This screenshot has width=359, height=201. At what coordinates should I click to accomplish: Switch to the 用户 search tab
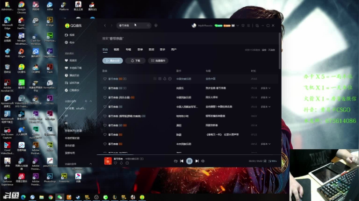coord(174,50)
